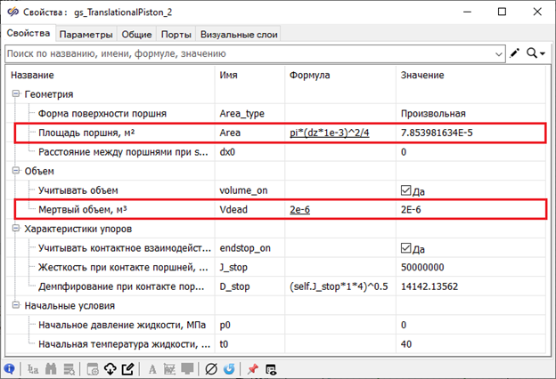Click into the property search input field
The height and width of the screenshot is (379, 556).
point(249,53)
